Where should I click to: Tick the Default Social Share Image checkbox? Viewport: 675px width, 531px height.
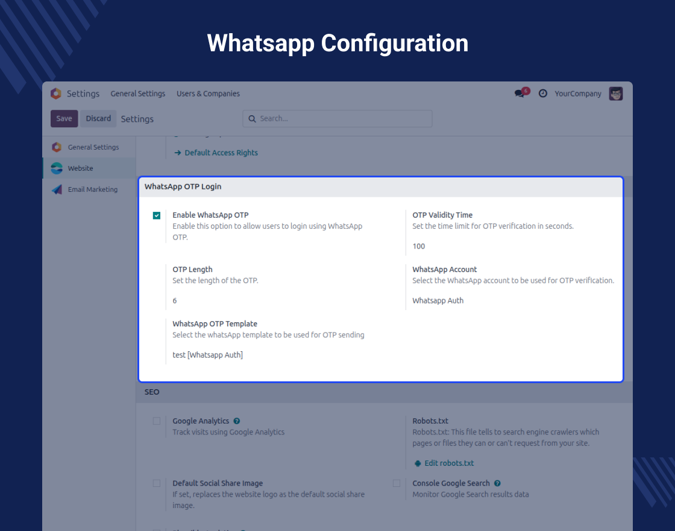pos(157,483)
